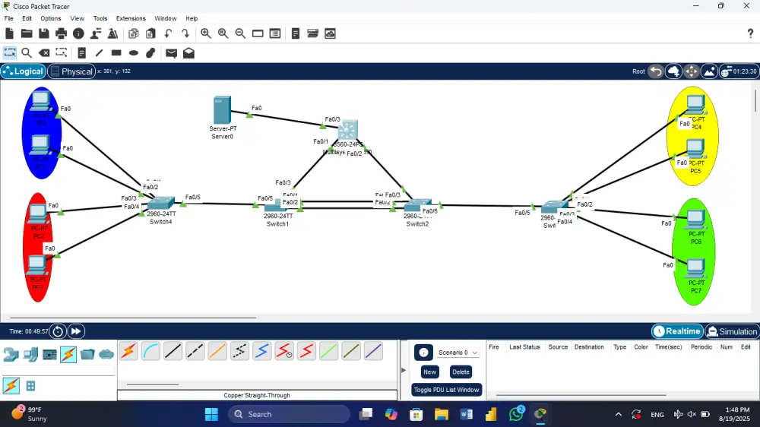Choose the Serial DCE cable with clock
This screenshot has width=760, height=427.
284,351
